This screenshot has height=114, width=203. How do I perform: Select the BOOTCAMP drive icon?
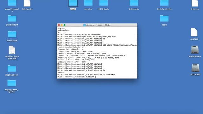coord(195,68)
